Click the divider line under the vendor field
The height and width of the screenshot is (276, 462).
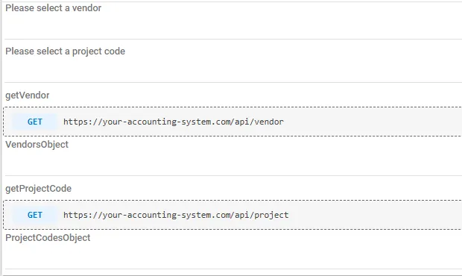click(233, 39)
